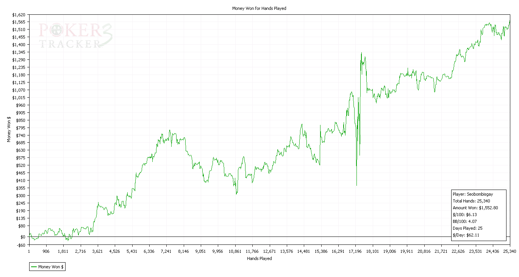Viewport: 519px width, 277px height.
Task: Select the "$/100: $6.13" stat line
Action: tap(464, 215)
